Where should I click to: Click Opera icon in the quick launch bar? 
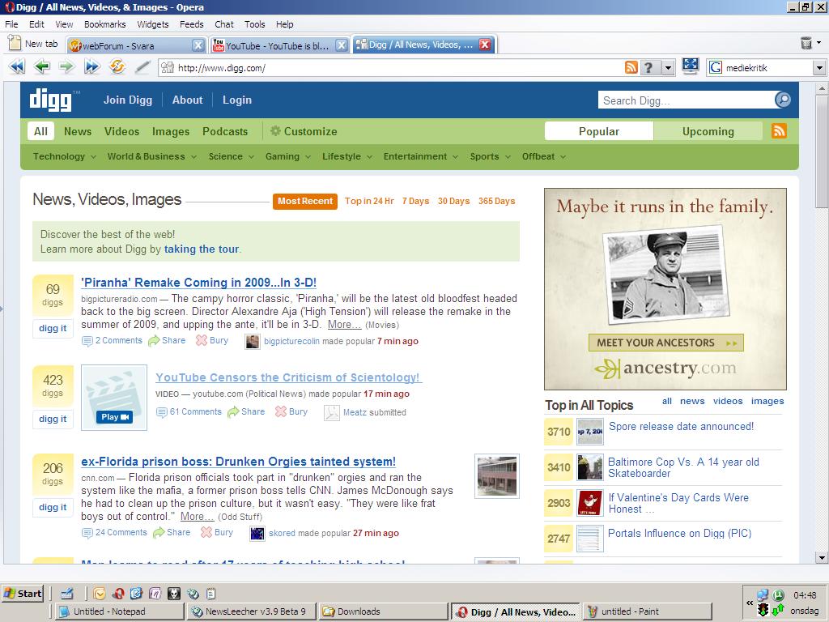tap(118, 594)
